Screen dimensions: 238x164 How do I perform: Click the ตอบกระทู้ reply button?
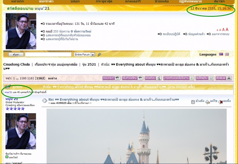111,78
